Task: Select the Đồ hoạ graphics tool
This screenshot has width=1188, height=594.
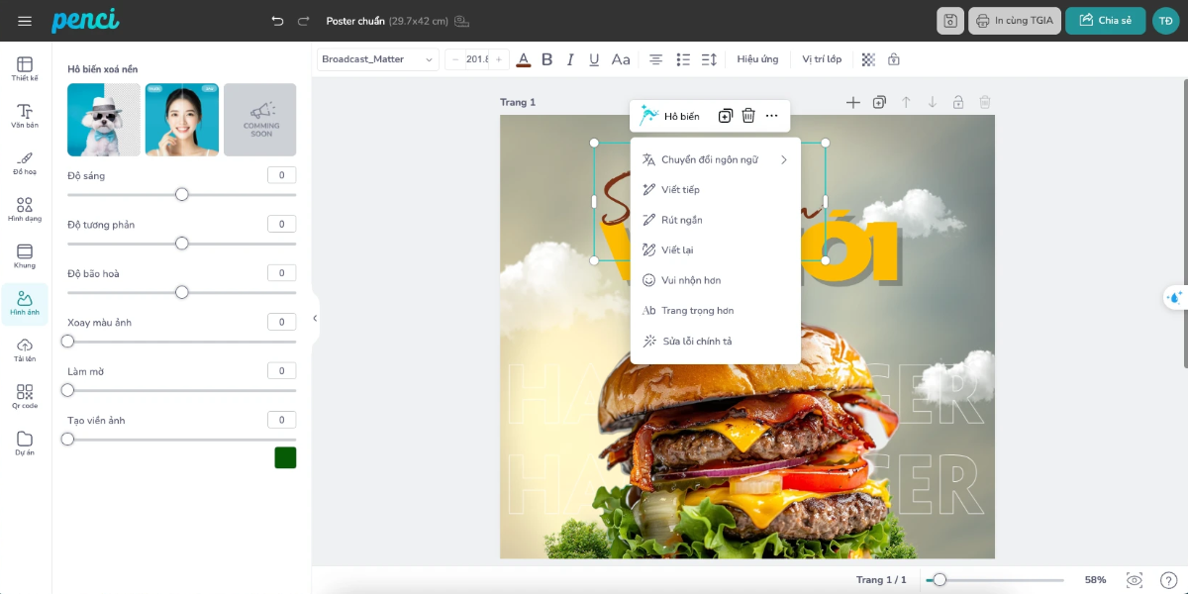Action: [25, 163]
